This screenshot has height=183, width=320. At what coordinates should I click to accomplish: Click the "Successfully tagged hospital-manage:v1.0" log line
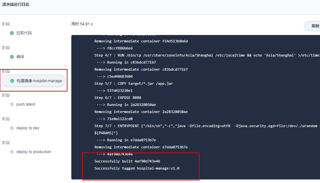pos(137,168)
